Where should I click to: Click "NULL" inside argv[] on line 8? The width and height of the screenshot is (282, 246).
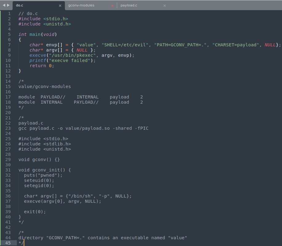[x=82, y=50]
